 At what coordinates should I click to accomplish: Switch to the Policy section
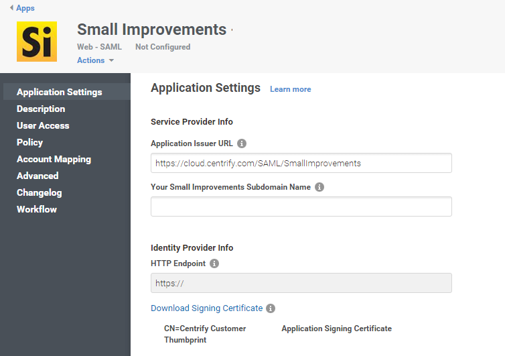click(29, 143)
